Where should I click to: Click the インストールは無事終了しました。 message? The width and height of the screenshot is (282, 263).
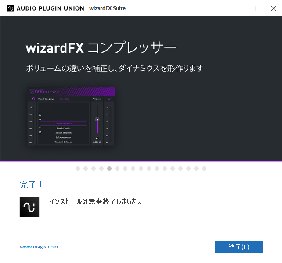click(x=95, y=201)
